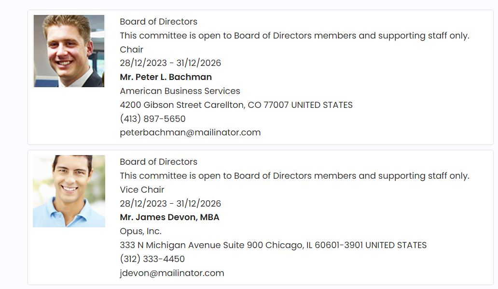This screenshot has width=498, height=289.
Task: Click the profile photo in the Vice Chair card
Action: 69,191
